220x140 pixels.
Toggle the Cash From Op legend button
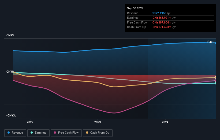pyautogui.click(x=98, y=133)
